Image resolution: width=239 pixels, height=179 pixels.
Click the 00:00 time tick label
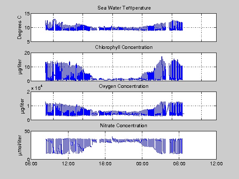[x=142, y=164]
